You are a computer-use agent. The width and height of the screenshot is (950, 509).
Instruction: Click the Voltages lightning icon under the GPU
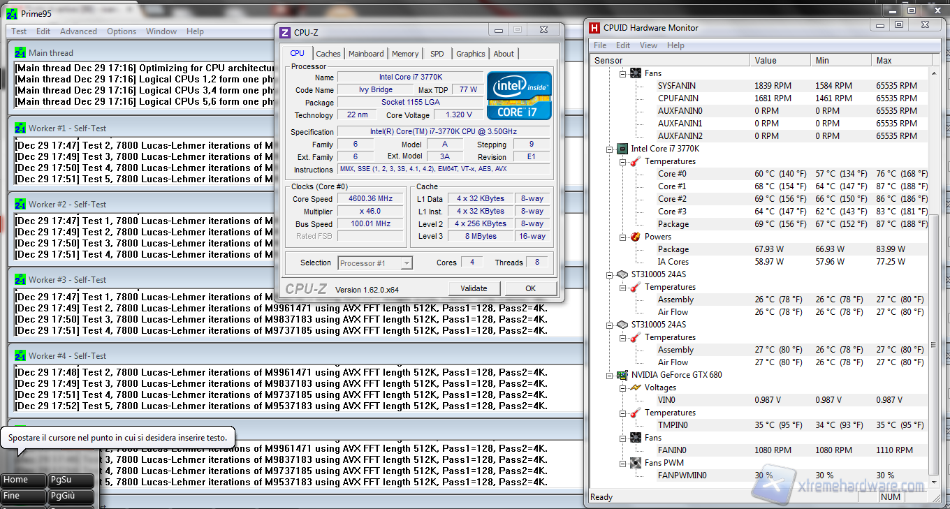pyautogui.click(x=635, y=388)
